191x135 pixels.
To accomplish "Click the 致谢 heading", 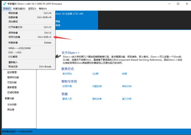I will pyautogui.click(x=65, y=94).
